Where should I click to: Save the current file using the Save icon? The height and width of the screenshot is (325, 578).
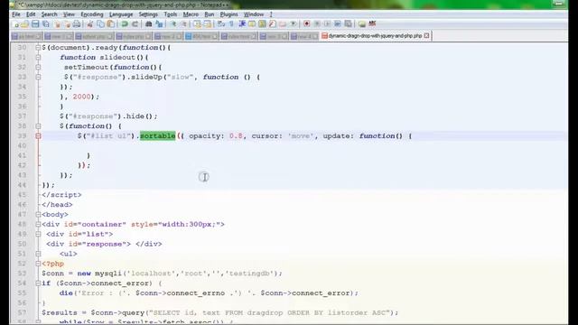coord(35,24)
